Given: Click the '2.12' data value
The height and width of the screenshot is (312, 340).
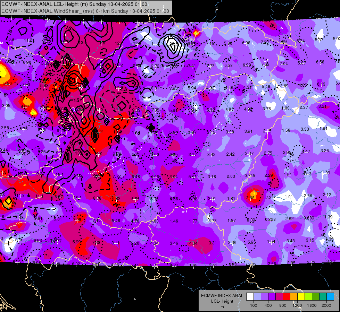Looking at the screenshot, I should pyautogui.click(x=327, y=195).
